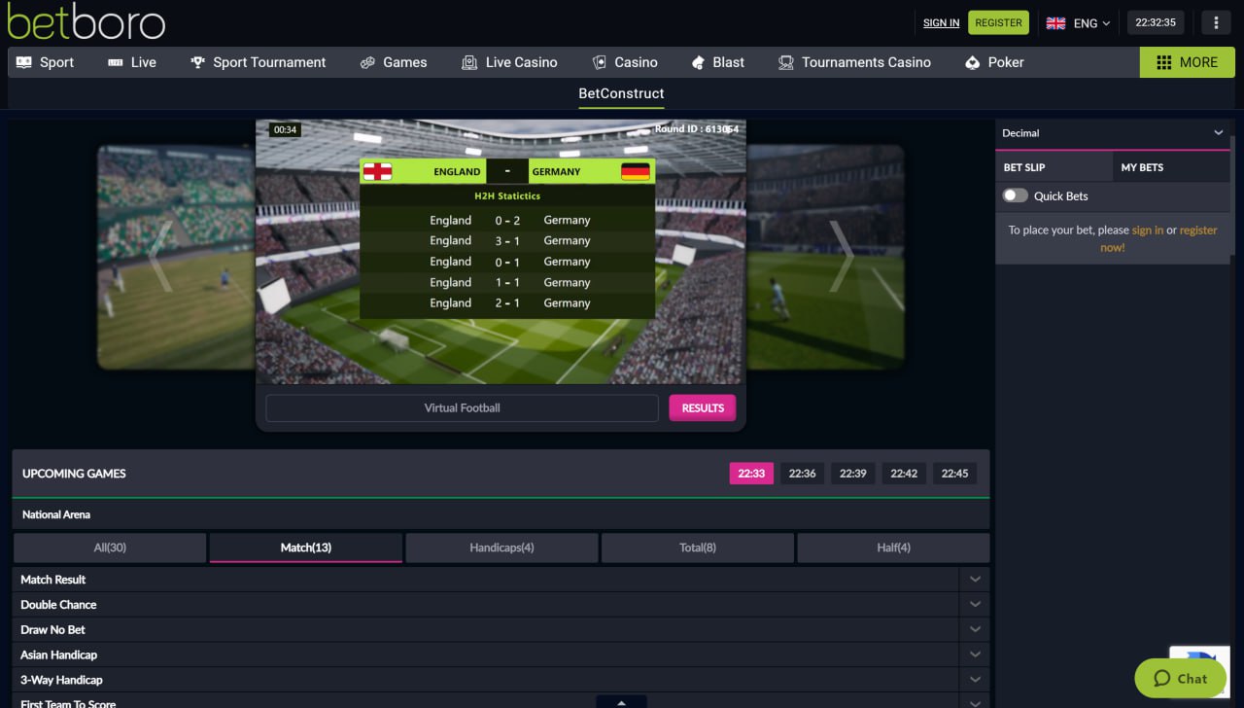The width and height of the screenshot is (1244, 708).
Task: Show next game with right arrow
Action: (x=841, y=257)
